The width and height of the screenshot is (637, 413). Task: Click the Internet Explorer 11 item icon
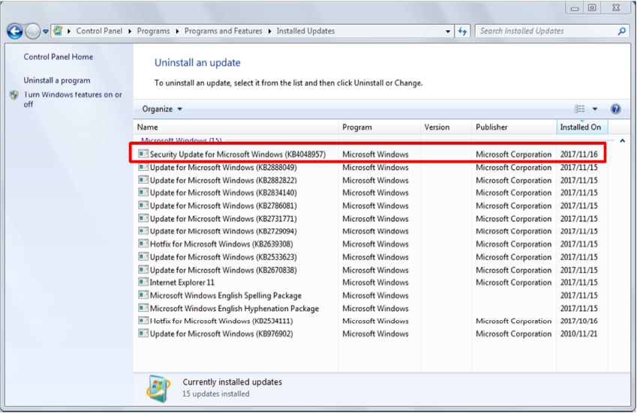click(143, 282)
